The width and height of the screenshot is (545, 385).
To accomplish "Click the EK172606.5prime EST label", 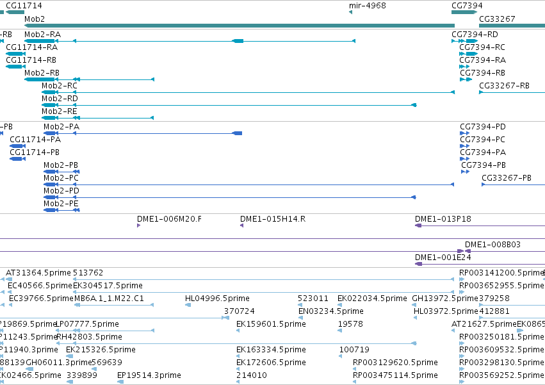I will pyautogui.click(x=271, y=363).
